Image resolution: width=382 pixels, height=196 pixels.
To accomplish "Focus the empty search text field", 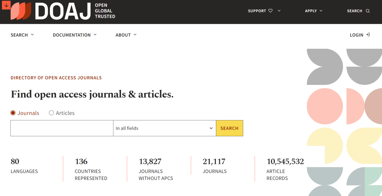I will (x=62, y=128).
